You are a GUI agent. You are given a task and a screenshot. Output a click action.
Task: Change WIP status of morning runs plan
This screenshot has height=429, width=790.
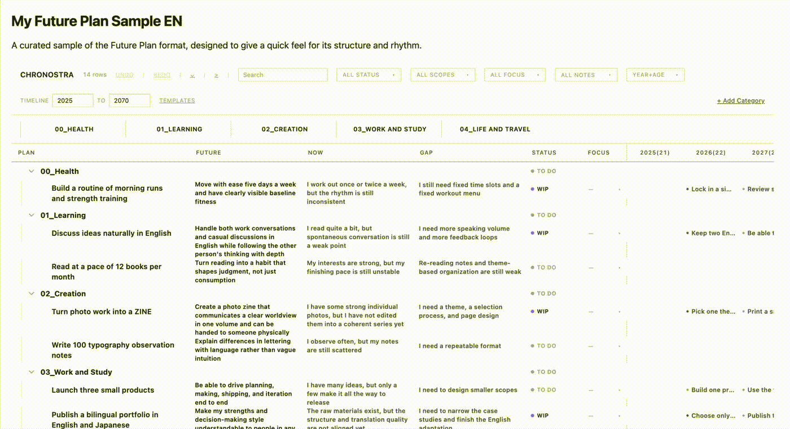[540, 190]
